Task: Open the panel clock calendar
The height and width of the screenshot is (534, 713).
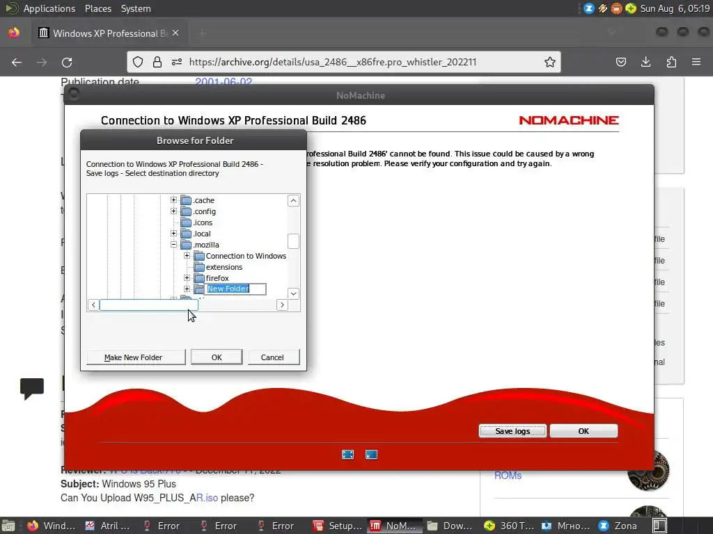Action: click(x=675, y=8)
